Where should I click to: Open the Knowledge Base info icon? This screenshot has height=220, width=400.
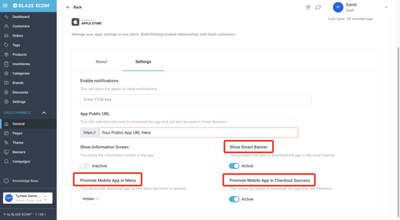point(6,181)
